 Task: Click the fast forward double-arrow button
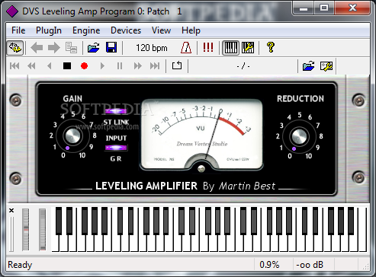coord(137,66)
